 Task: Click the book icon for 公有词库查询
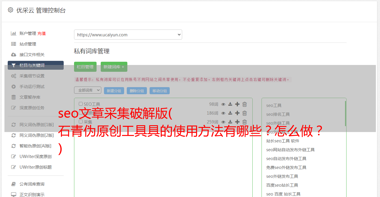(13, 184)
